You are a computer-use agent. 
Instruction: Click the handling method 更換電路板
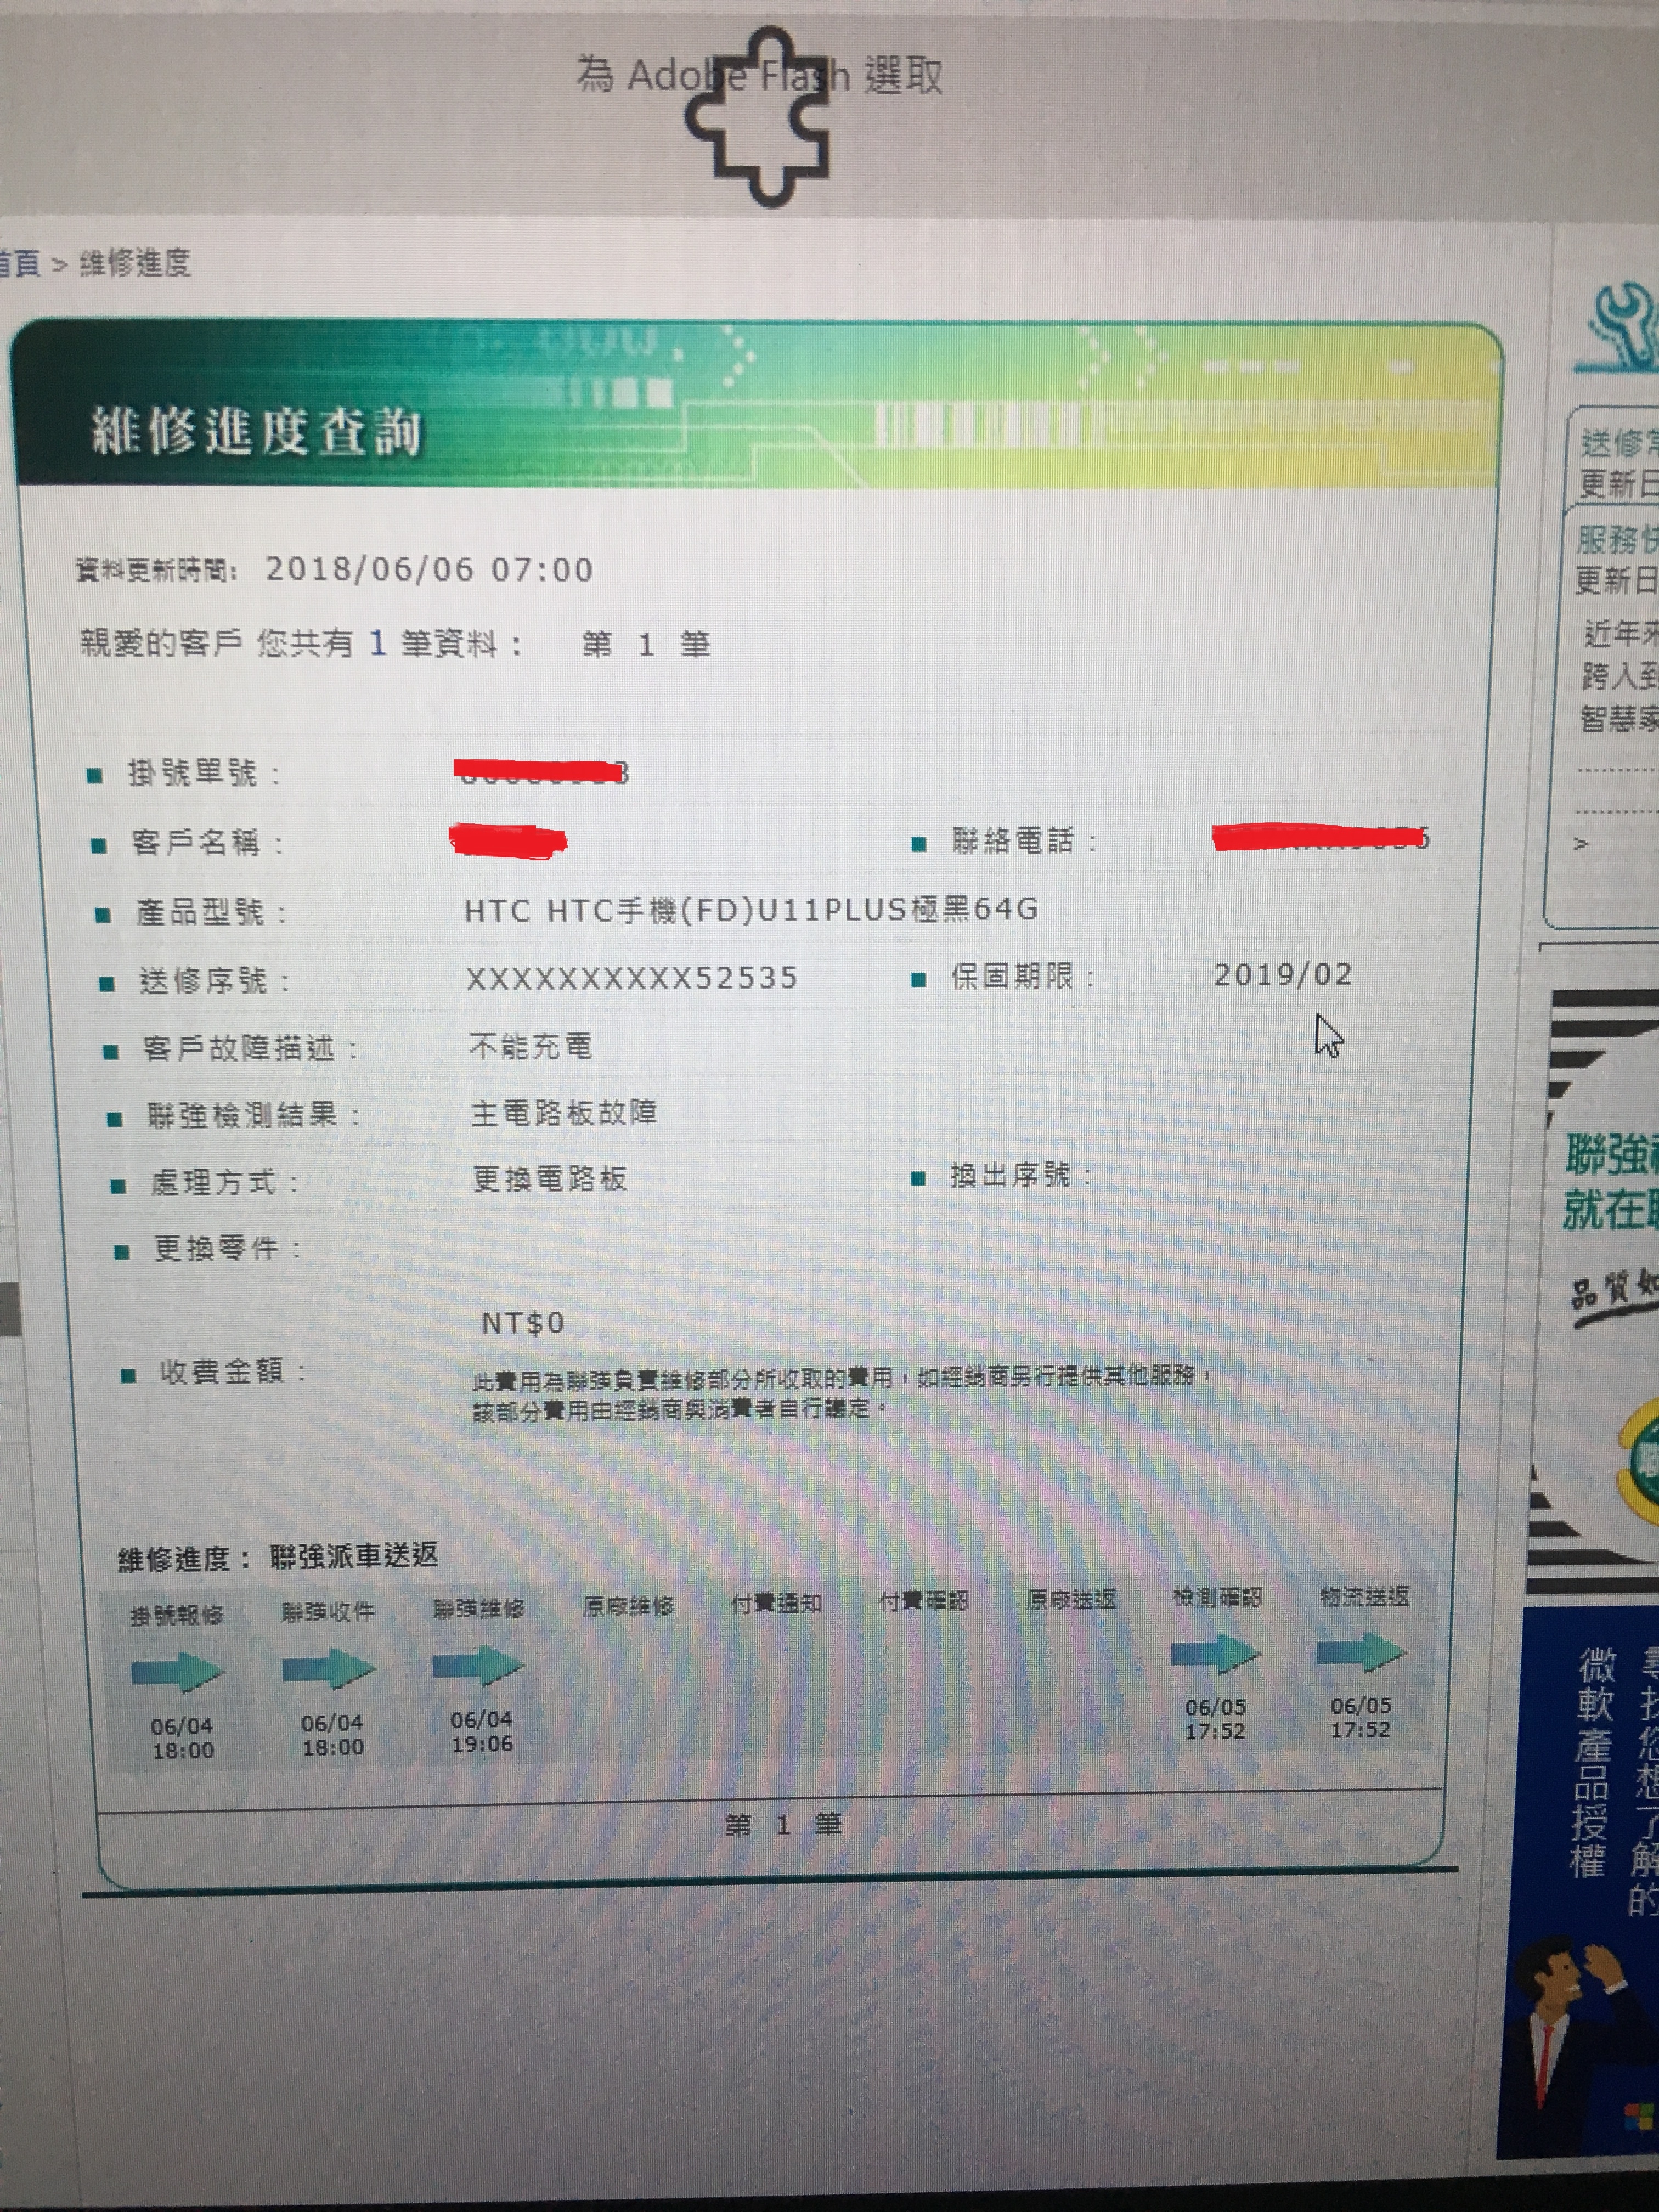(550, 1178)
